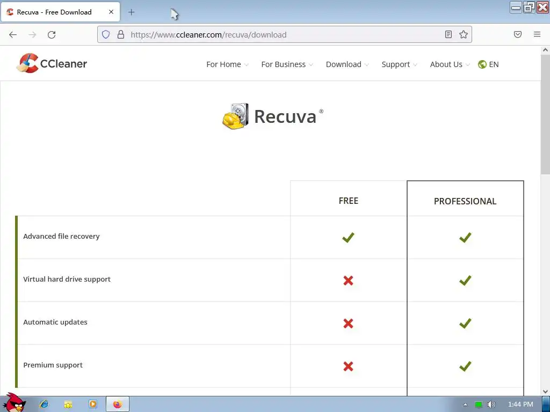Click the Forward navigation arrow
Viewport: 550px width, 412px height.
coord(32,35)
